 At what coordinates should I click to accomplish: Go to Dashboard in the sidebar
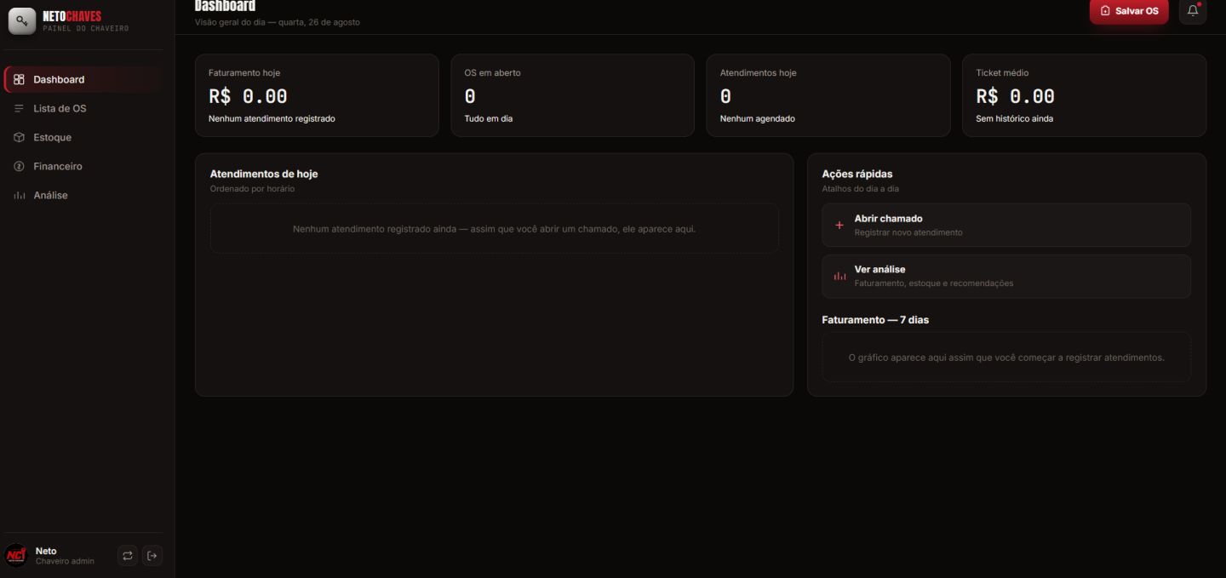(83, 79)
